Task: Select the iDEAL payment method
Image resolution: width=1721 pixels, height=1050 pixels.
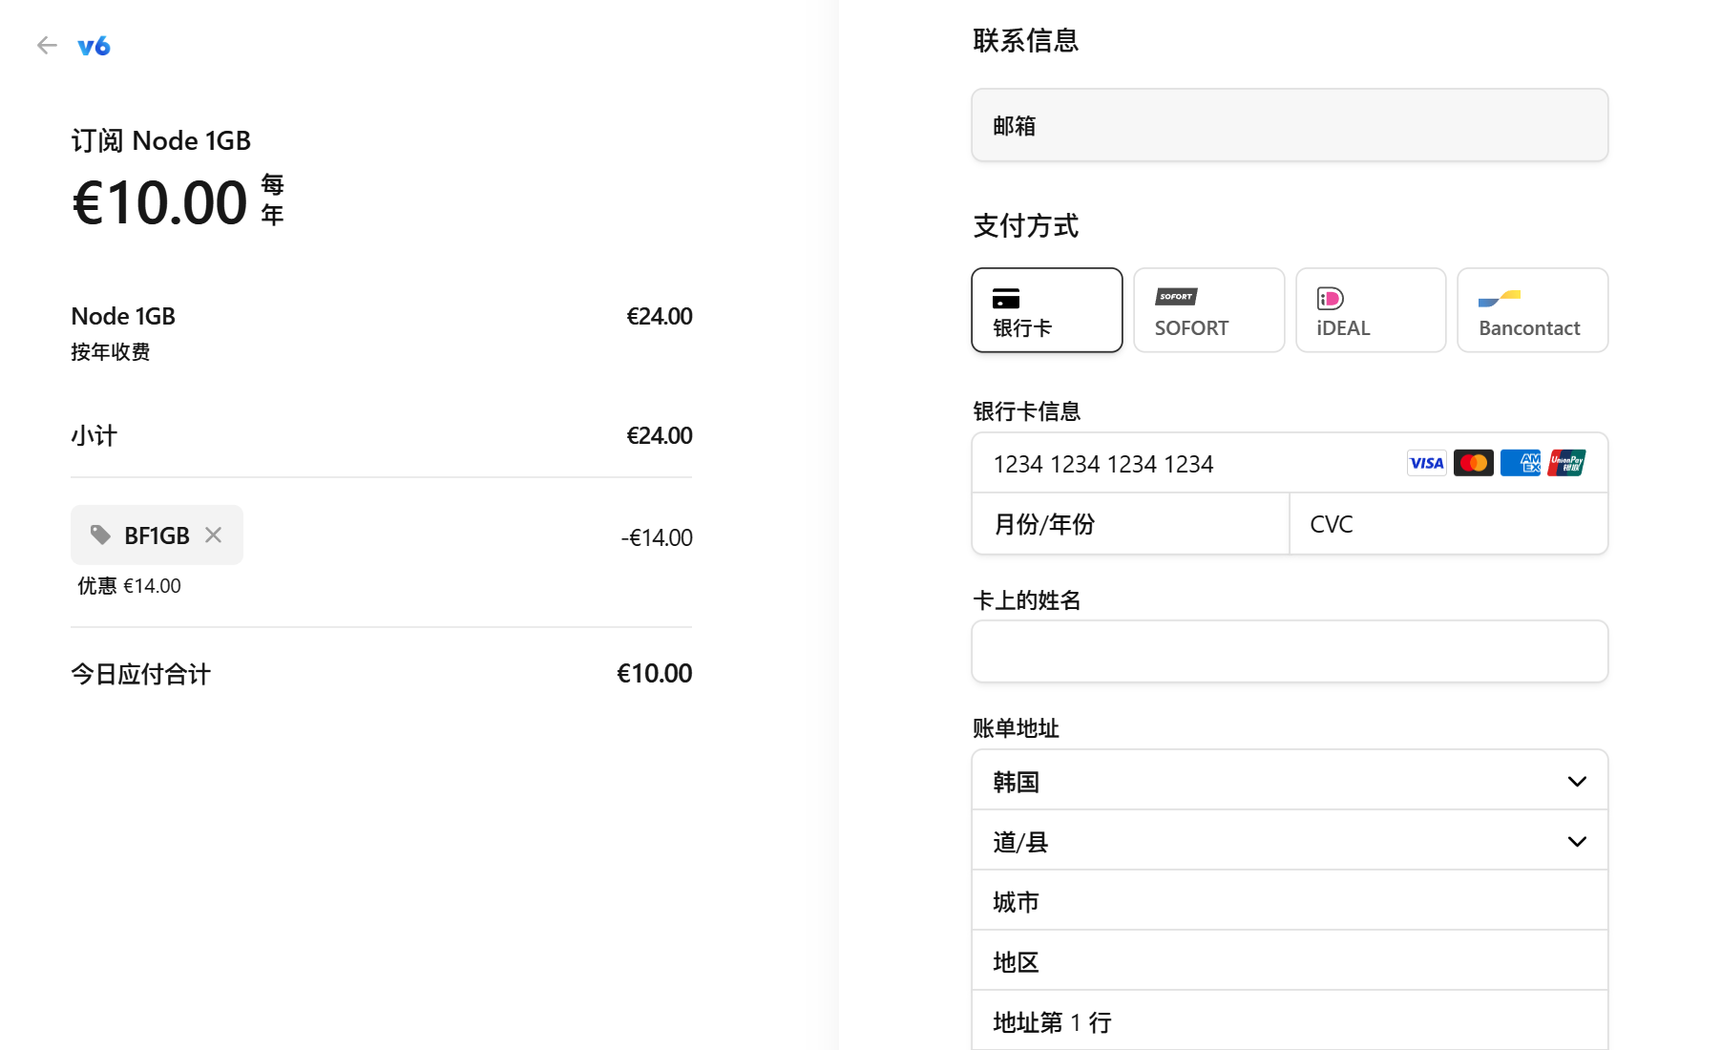Action: pyautogui.click(x=1371, y=310)
